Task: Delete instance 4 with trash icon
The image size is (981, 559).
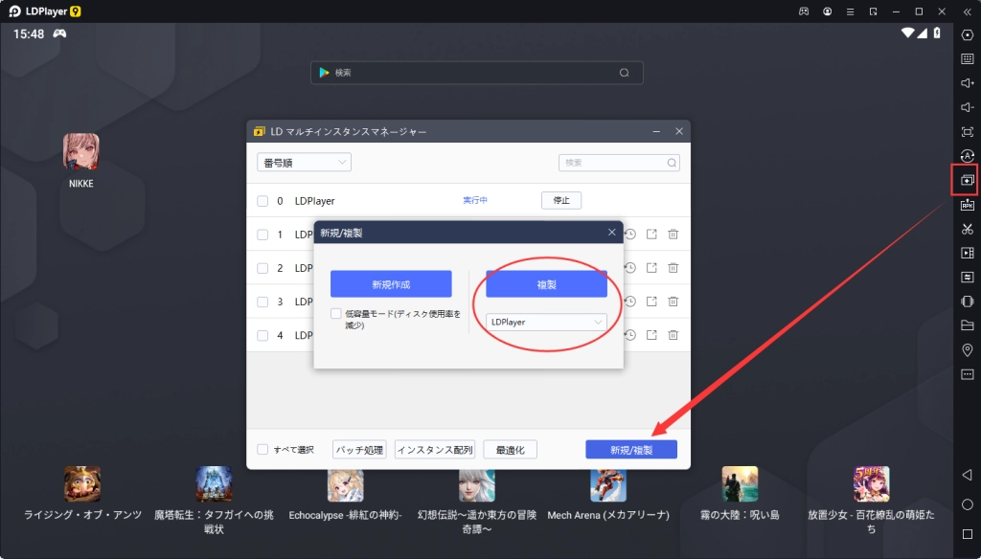Action: 673,335
